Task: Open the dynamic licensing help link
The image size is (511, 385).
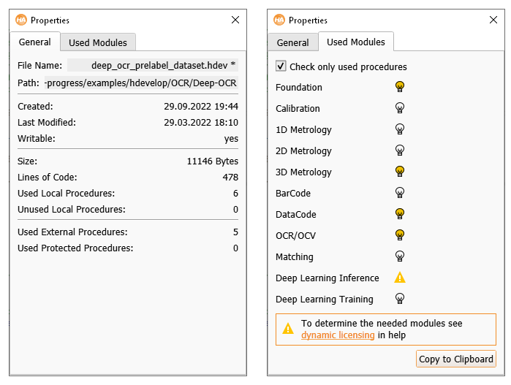Action: 338,335
